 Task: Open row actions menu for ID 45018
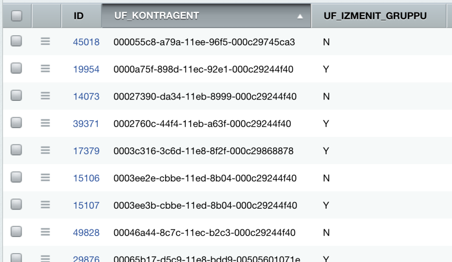[x=45, y=41]
